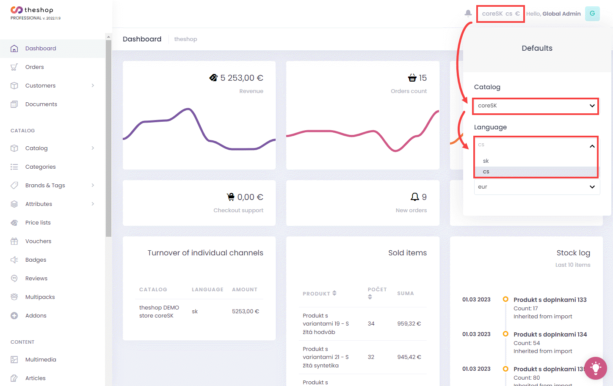613x386 pixels.
Task: Open Documents in sidebar
Action: click(x=41, y=104)
